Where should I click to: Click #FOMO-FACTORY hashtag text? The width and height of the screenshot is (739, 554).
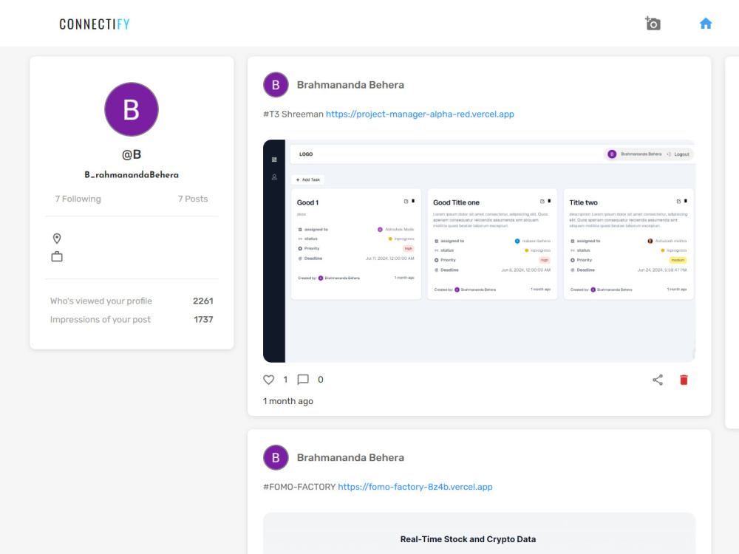299,487
